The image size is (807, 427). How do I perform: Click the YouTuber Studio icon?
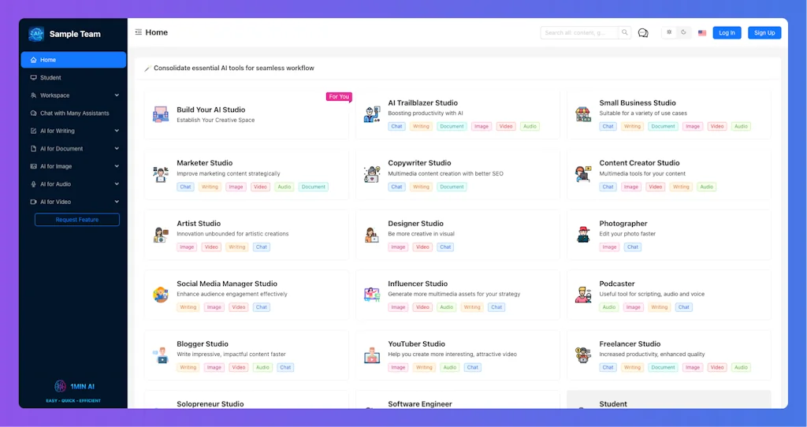click(372, 355)
